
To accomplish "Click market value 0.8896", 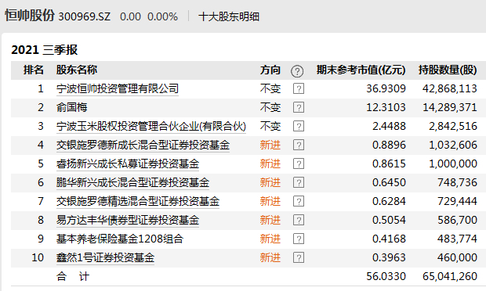I will 389,145.
